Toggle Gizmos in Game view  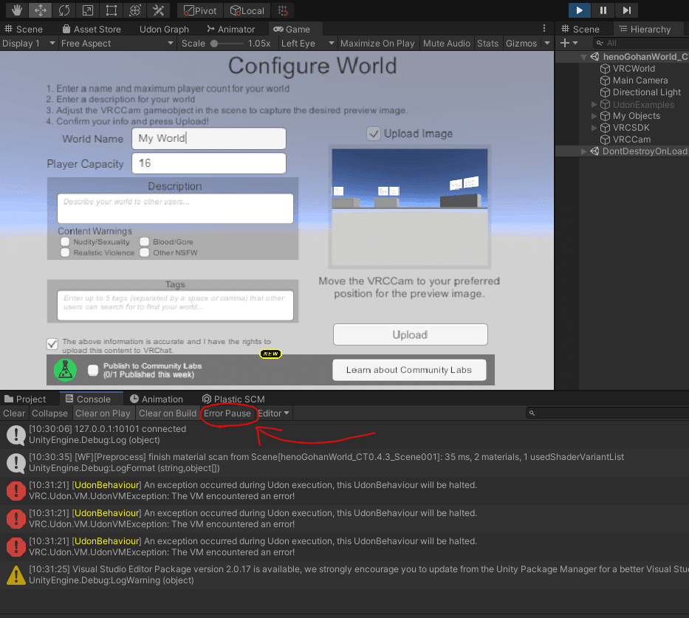(x=521, y=44)
